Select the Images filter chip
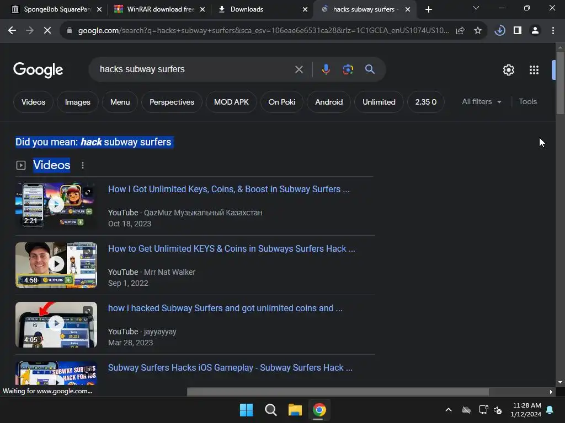 point(77,102)
